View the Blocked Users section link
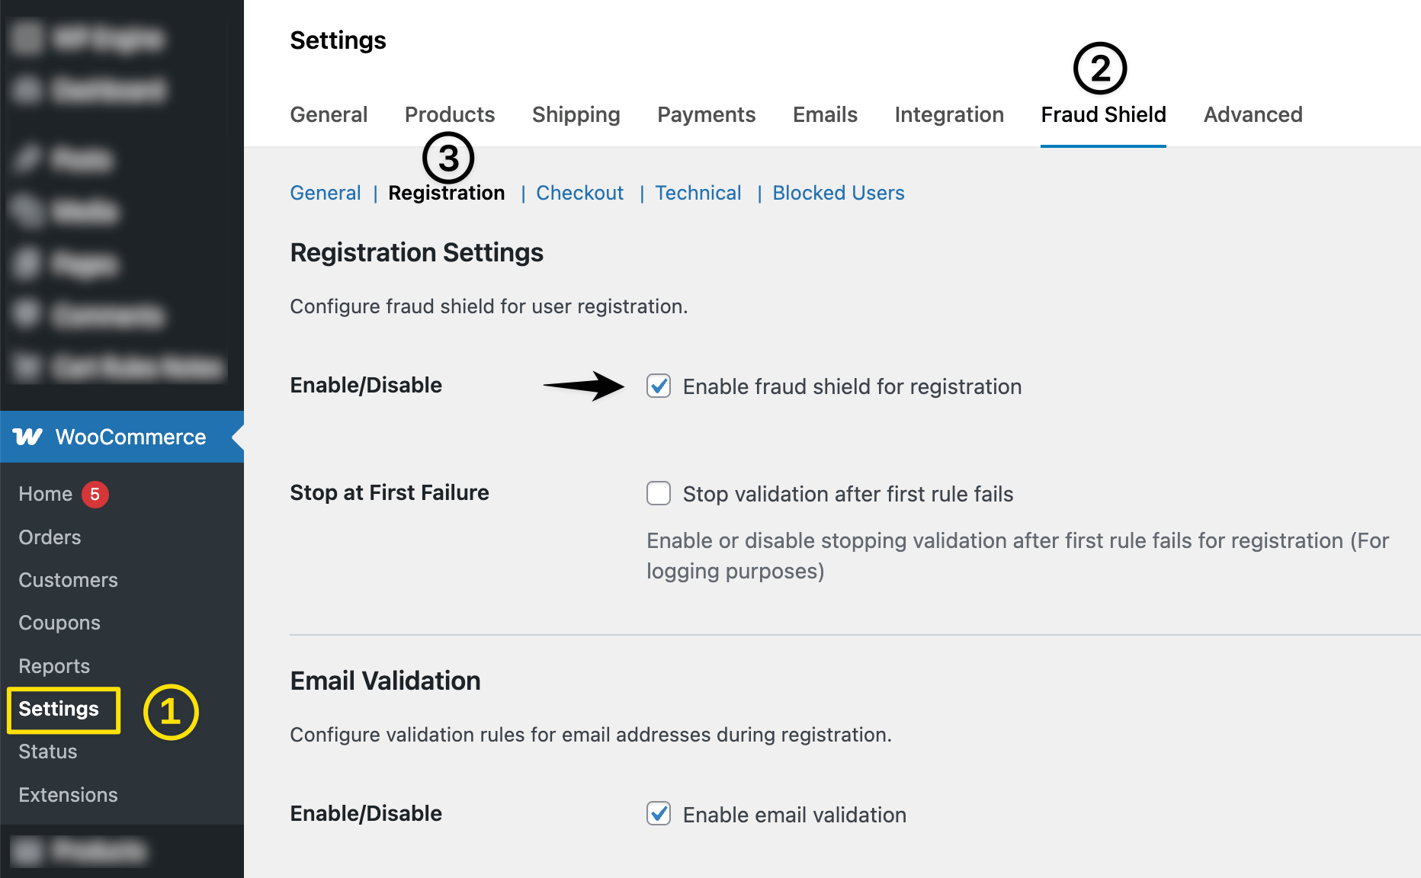Image resolution: width=1421 pixels, height=878 pixels. pyautogui.click(x=838, y=193)
